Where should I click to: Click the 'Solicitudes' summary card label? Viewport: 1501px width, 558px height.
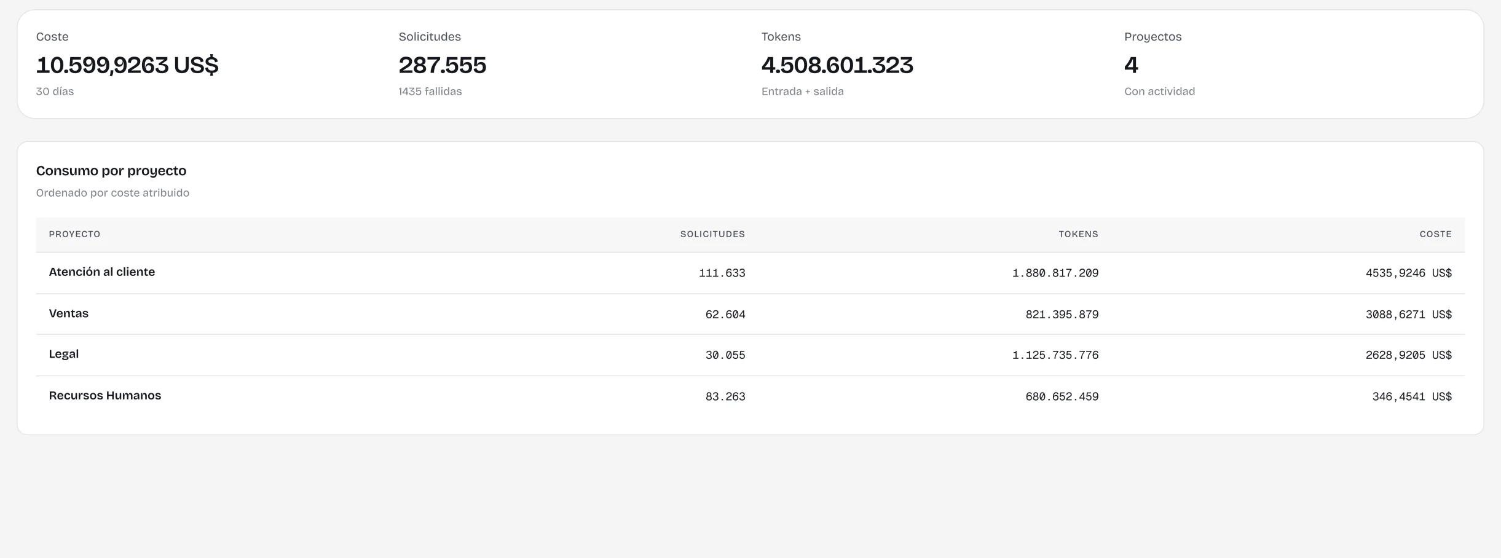coord(430,37)
